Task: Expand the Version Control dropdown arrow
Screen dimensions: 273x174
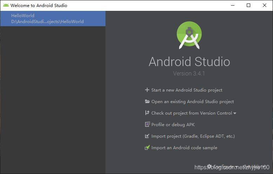Action: (235, 113)
